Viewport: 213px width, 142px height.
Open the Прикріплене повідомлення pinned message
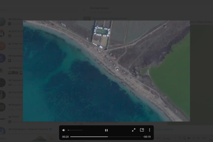[110, 18]
